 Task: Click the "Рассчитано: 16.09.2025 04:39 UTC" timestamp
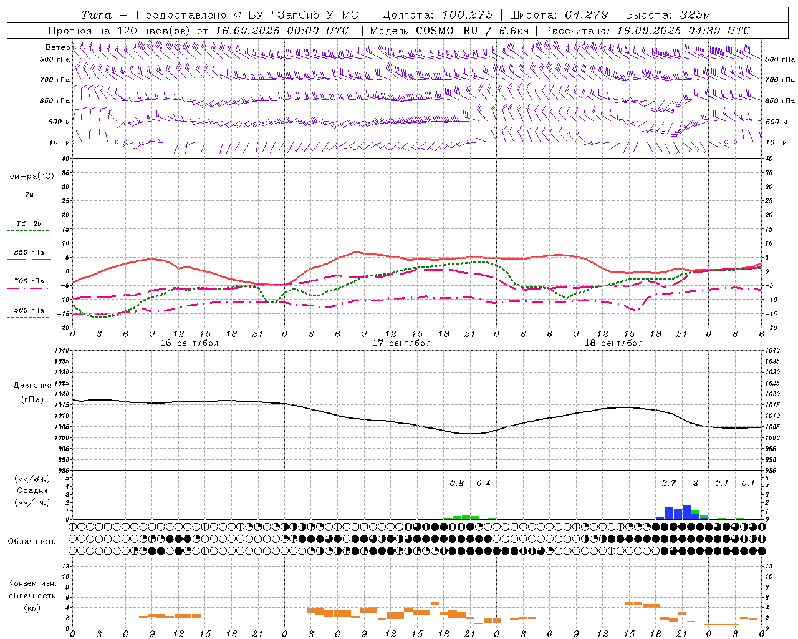tap(647, 30)
